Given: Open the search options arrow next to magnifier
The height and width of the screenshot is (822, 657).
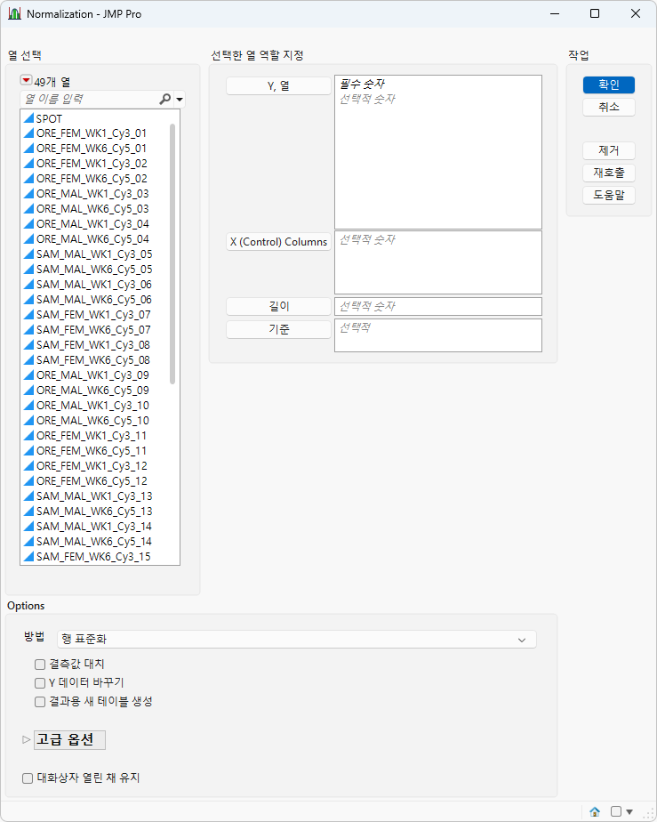Looking at the screenshot, I should pyautogui.click(x=180, y=99).
